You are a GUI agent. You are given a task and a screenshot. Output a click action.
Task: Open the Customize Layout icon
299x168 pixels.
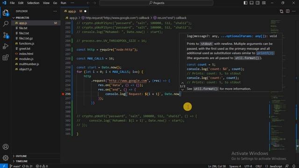[263, 3]
